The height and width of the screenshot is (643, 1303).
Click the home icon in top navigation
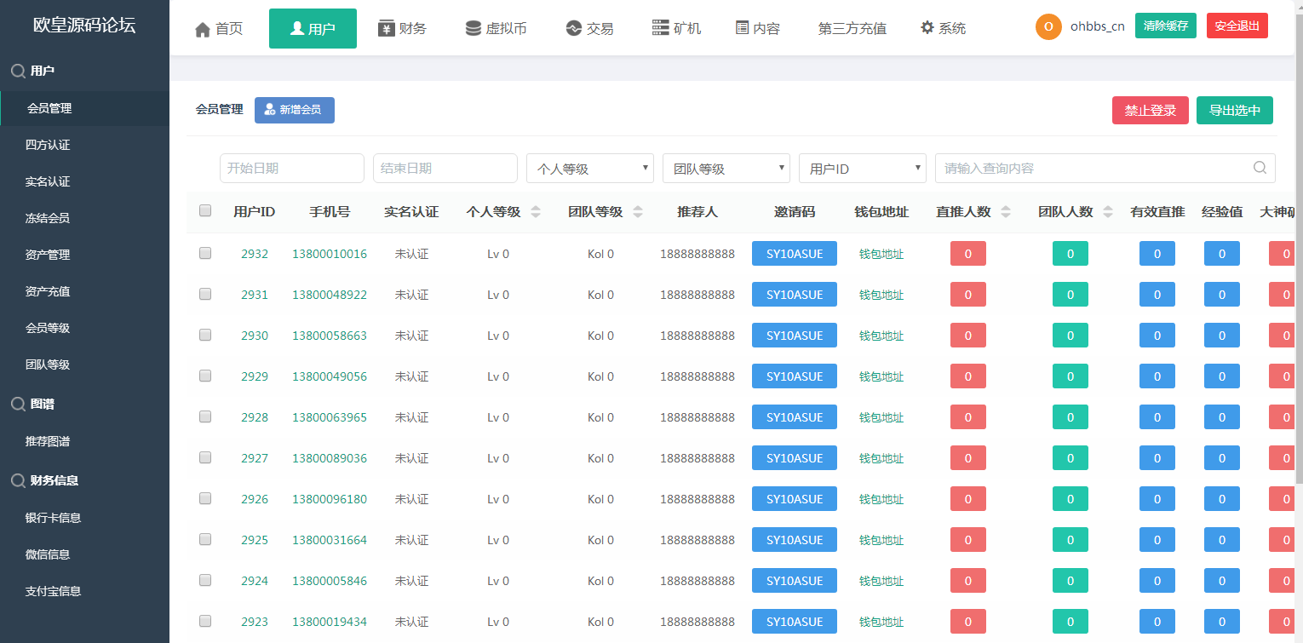203,30
